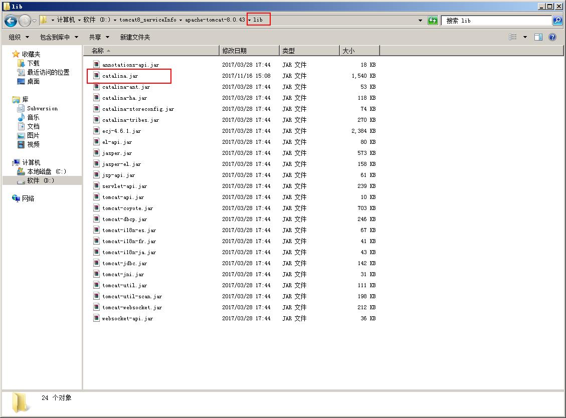Click the change view icon
Viewport: 566px width, 418px height.
pos(512,37)
